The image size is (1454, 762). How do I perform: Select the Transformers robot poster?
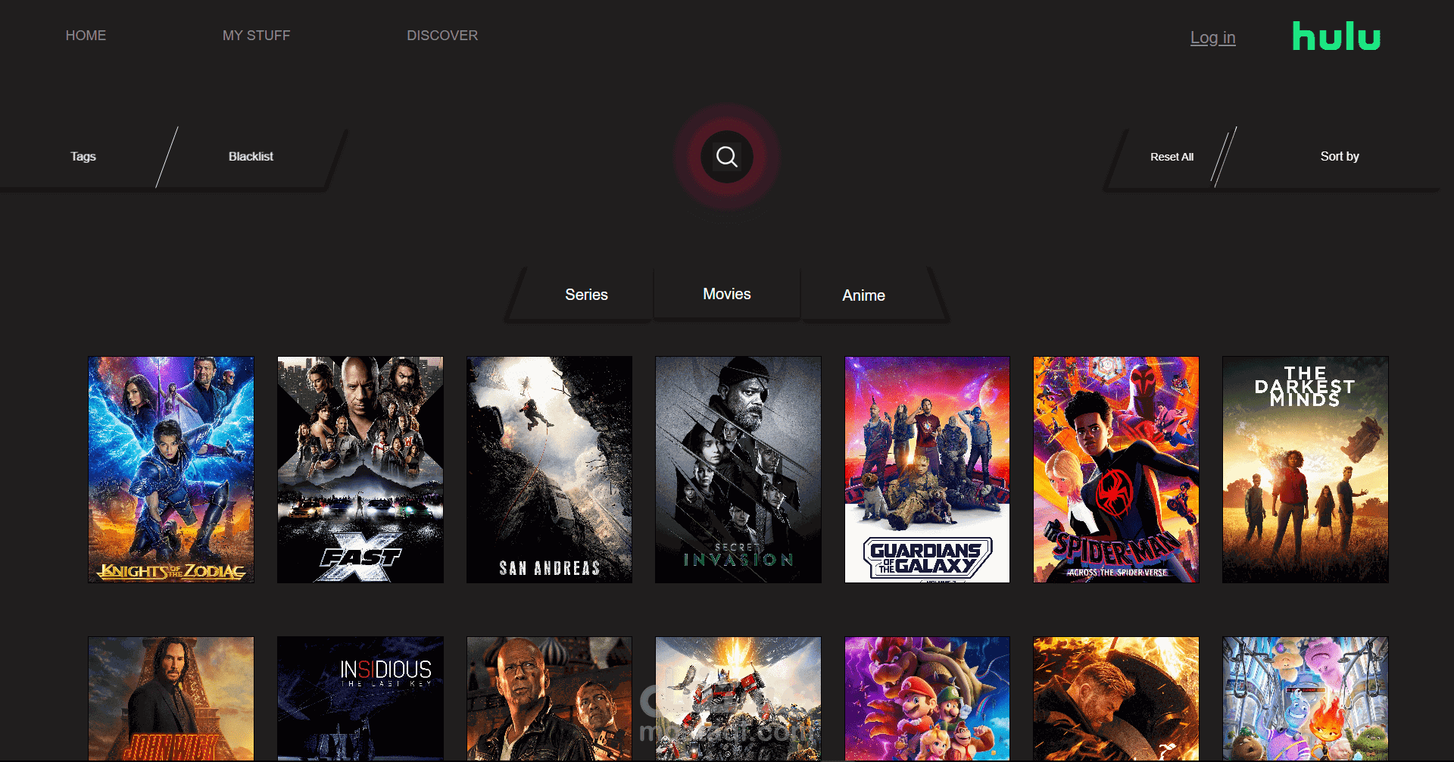pyautogui.click(x=738, y=698)
